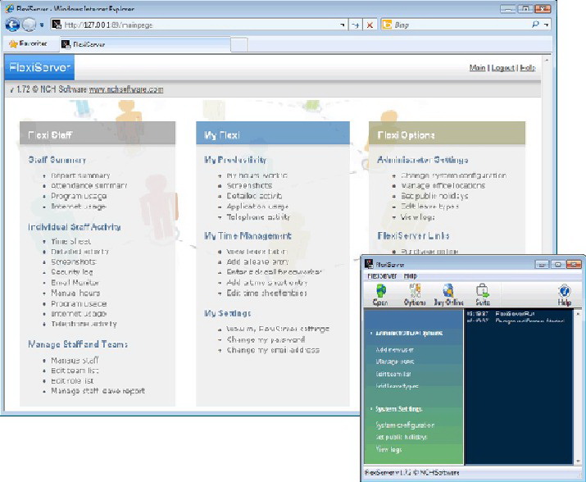Open a new blank browser tab
This screenshot has height=482, width=586.
(238, 44)
